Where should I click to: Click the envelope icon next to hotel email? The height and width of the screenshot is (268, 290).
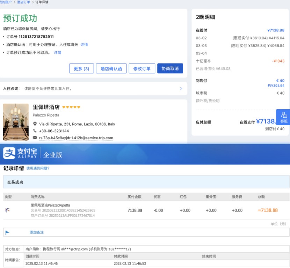(x=35, y=138)
